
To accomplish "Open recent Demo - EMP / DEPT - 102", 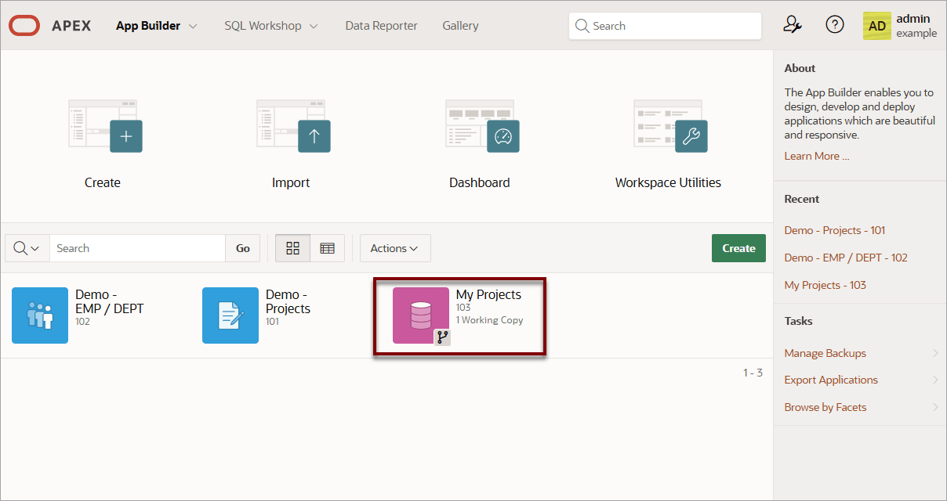I will (x=846, y=258).
